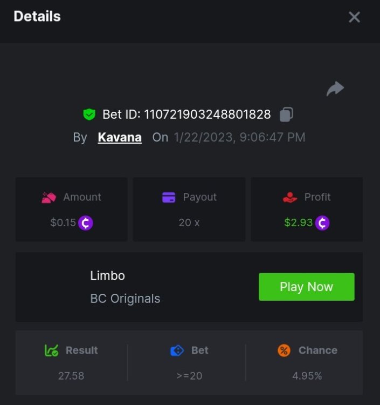The width and height of the screenshot is (380, 405).
Task: Click the BC Originals provider label
Action: click(125, 299)
